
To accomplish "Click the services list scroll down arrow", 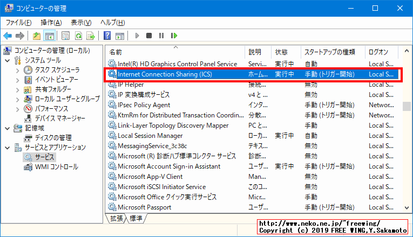I will 407,207.
